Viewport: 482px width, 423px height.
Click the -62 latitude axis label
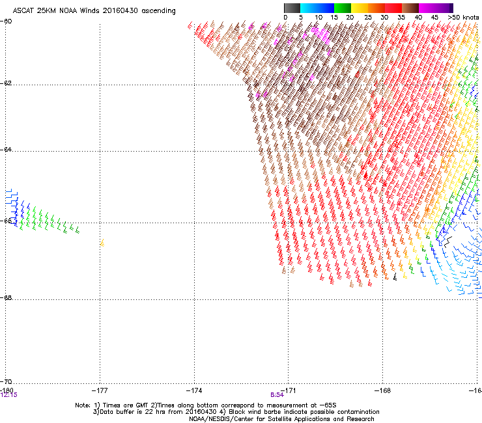(6, 83)
